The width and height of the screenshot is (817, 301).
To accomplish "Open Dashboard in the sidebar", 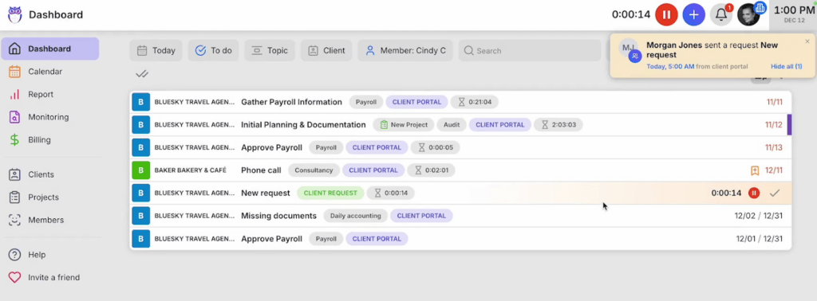I will coord(50,49).
